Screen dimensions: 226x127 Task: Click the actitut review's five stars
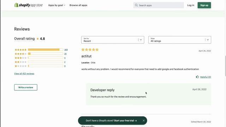(x=90, y=50)
